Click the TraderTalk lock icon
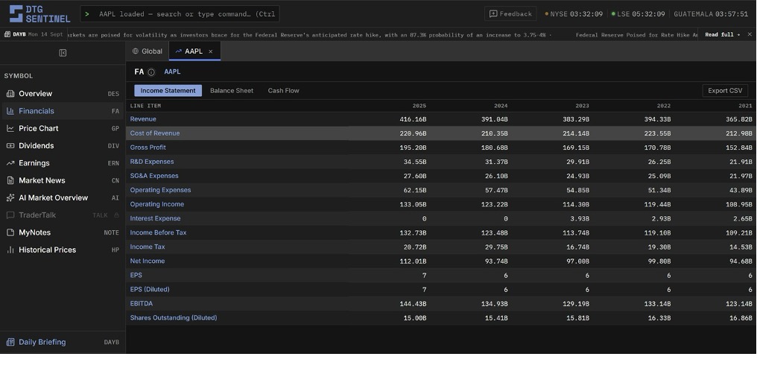757x368 pixels. coord(116,215)
